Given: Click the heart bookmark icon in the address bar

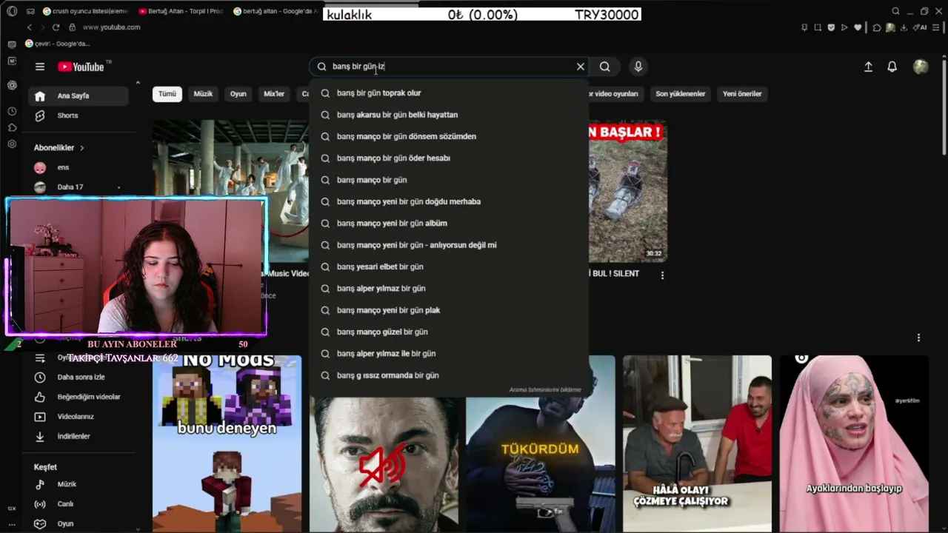Looking at the screenshot, I should click(858, 27).
